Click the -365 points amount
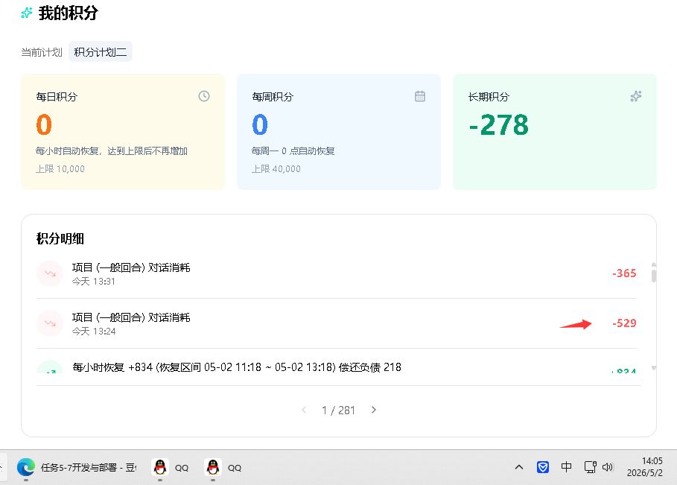 [624, 273]
